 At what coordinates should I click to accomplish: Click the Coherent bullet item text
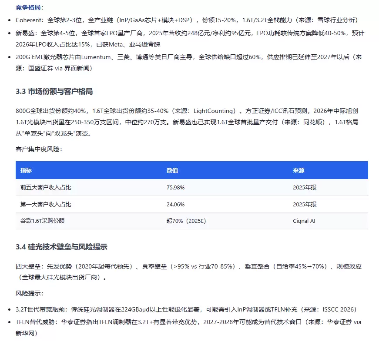(x=187, y=20)
